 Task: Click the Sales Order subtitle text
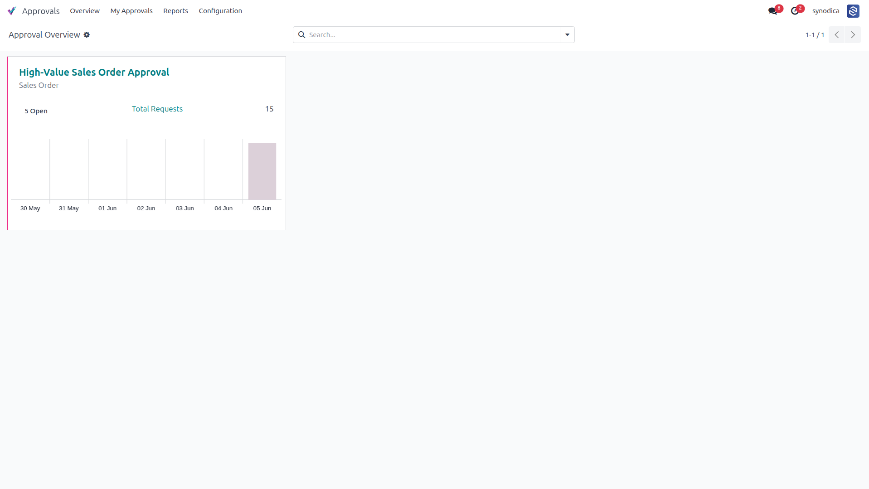click(39, 85)
